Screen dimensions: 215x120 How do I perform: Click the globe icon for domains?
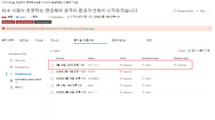point(11,81)
